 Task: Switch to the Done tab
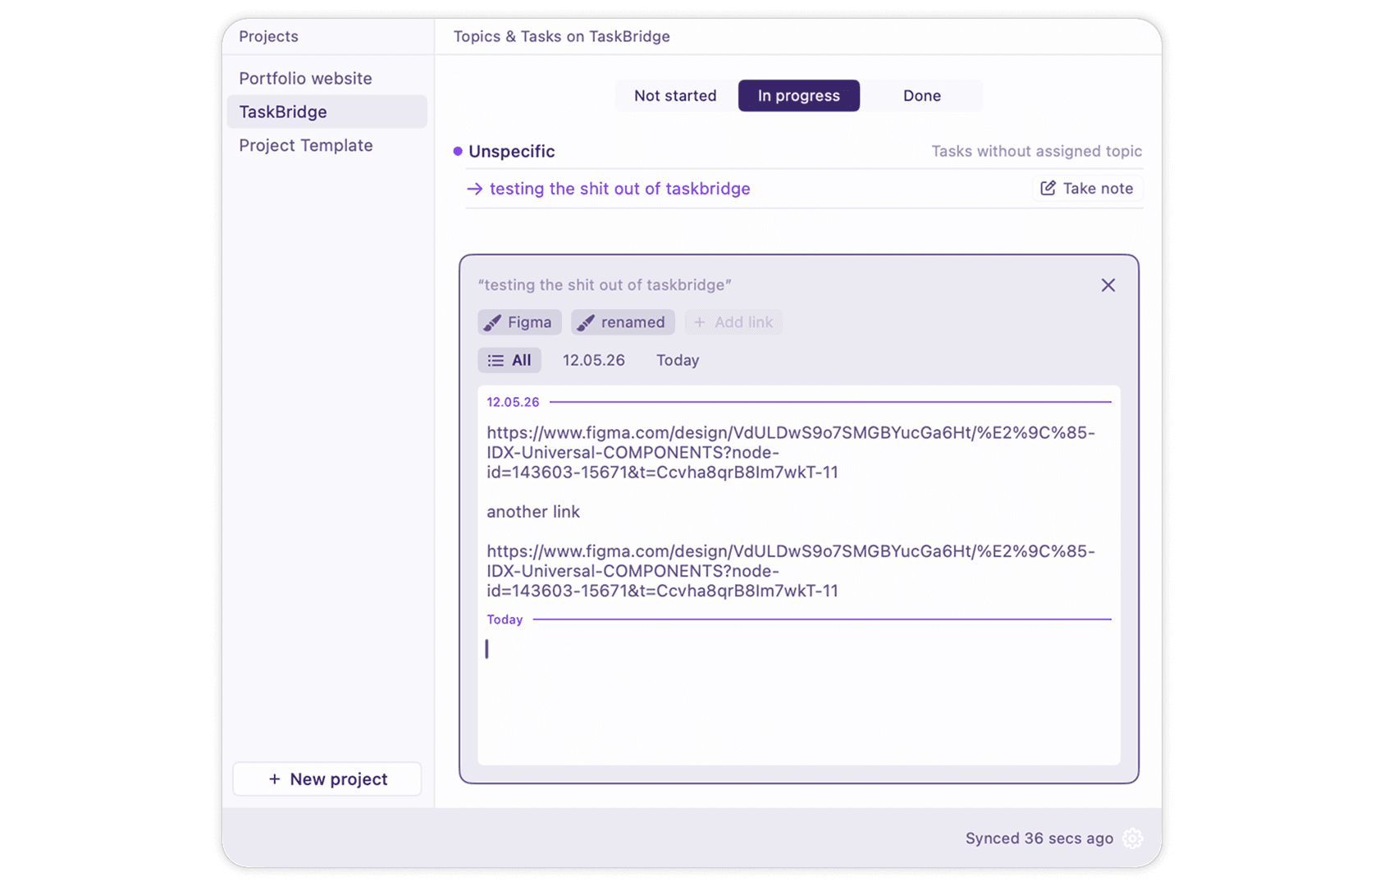coord(921,96)
